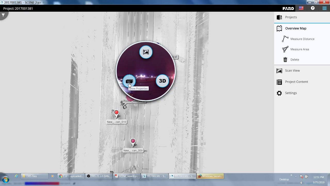Click the New_..can_009 label

tap(133, 151)
